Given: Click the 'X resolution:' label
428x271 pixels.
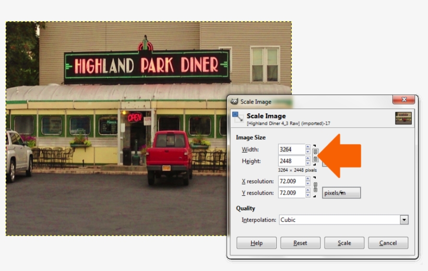Looking at the screenshot, I should 258,181.
